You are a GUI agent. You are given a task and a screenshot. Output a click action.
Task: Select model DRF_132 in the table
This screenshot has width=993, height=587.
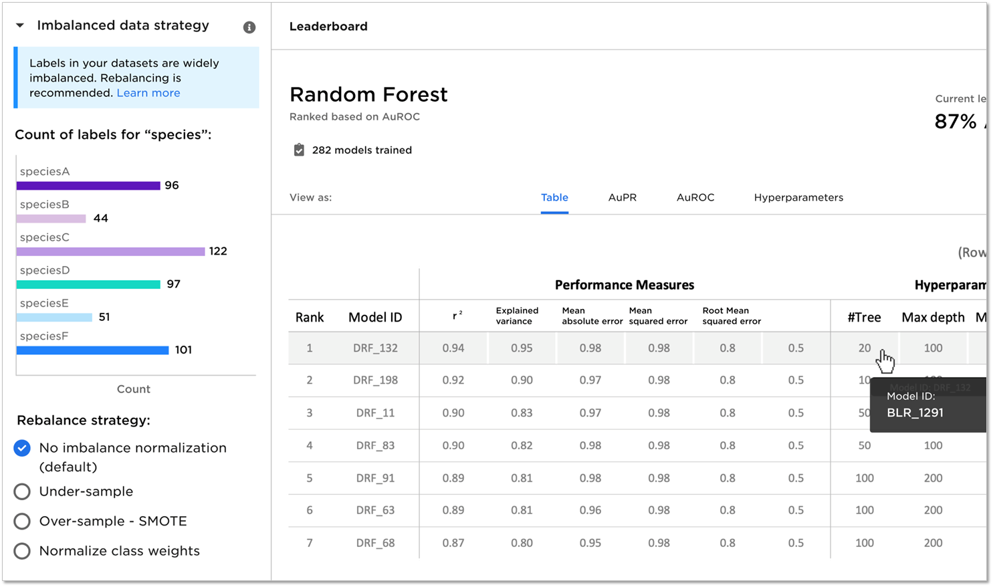click(375, 348)
